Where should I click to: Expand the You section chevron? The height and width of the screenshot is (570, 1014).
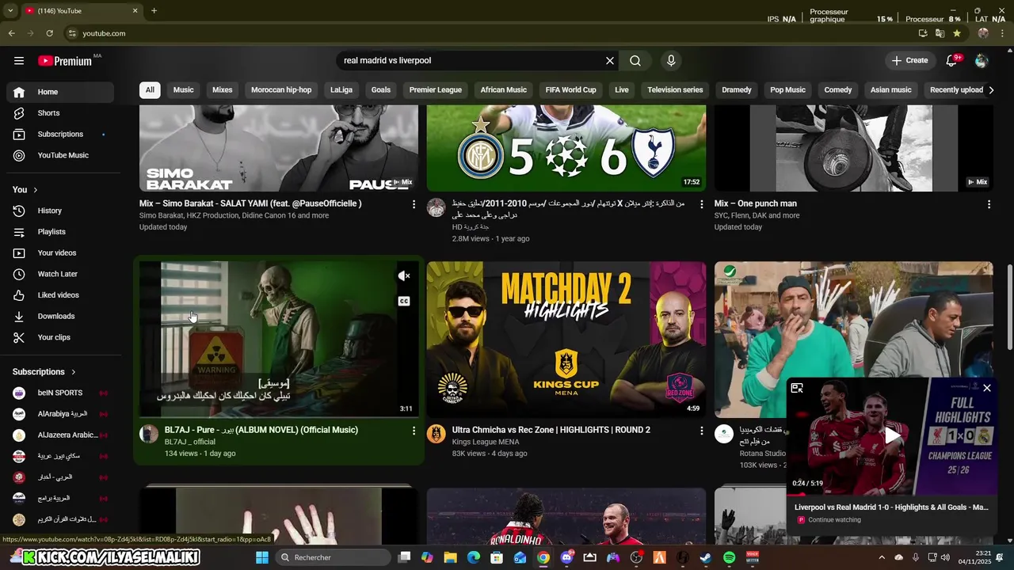click(35, 190)
